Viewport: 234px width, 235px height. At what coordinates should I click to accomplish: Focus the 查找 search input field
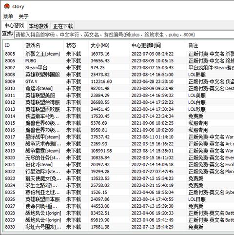pyautogui.click(x=124, y=35)
